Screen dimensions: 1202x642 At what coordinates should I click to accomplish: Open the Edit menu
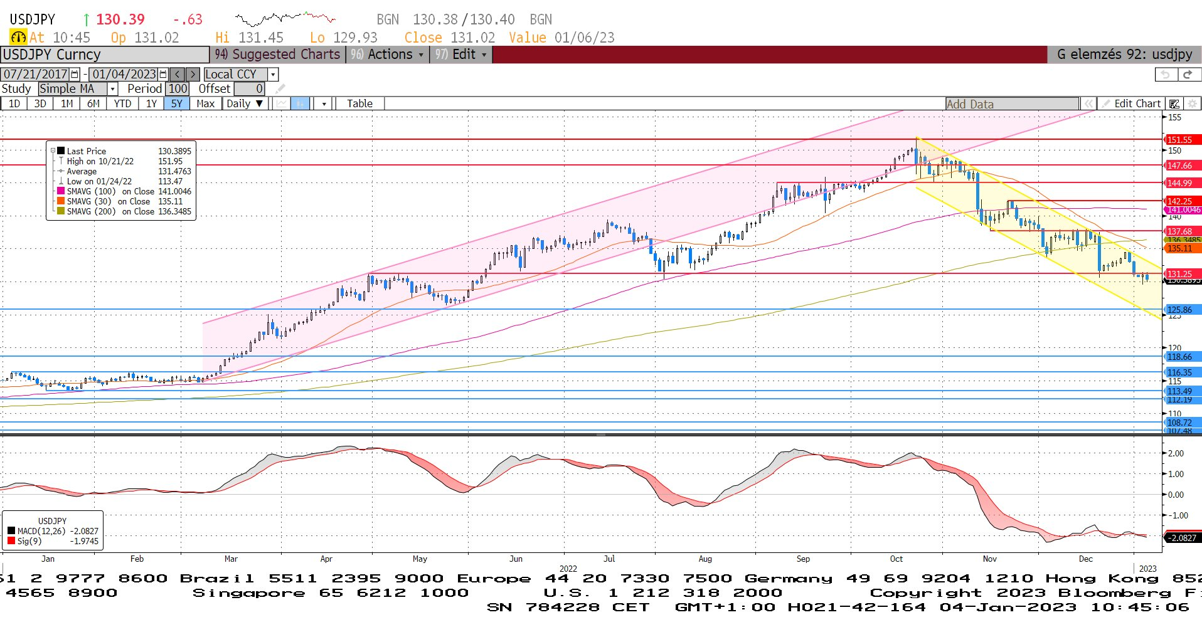(x=461, y=55)
